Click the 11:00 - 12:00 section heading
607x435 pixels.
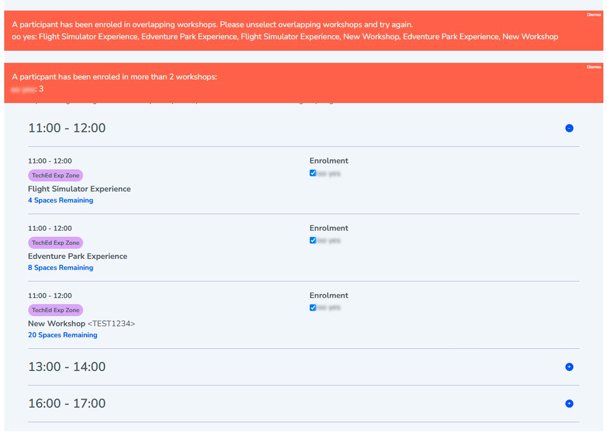[x=67, y=128]
